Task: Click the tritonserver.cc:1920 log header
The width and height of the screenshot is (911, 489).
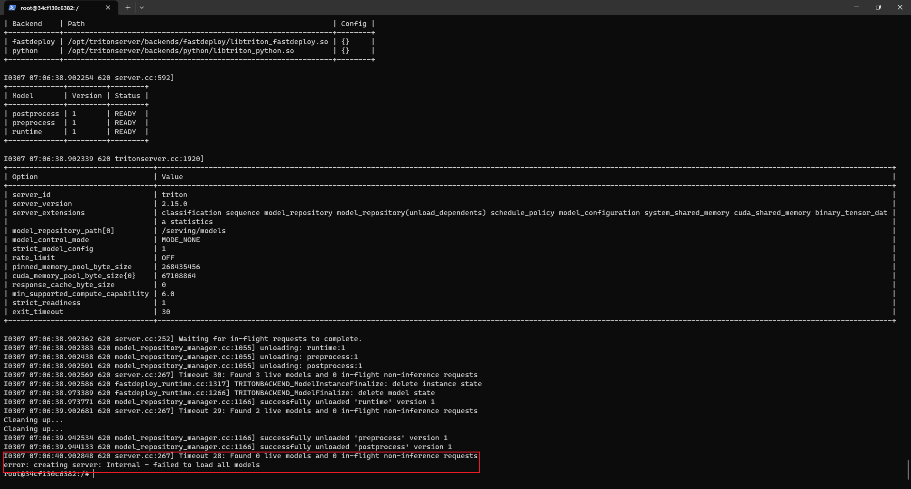Action: tap(104, 159)
